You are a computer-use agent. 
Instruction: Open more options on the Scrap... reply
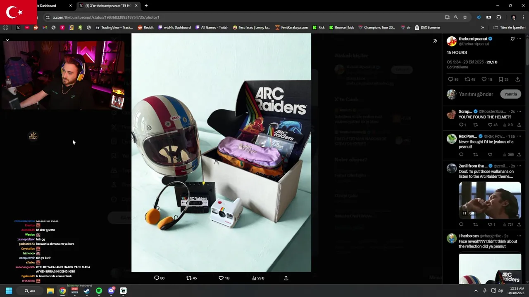point(519,111)
